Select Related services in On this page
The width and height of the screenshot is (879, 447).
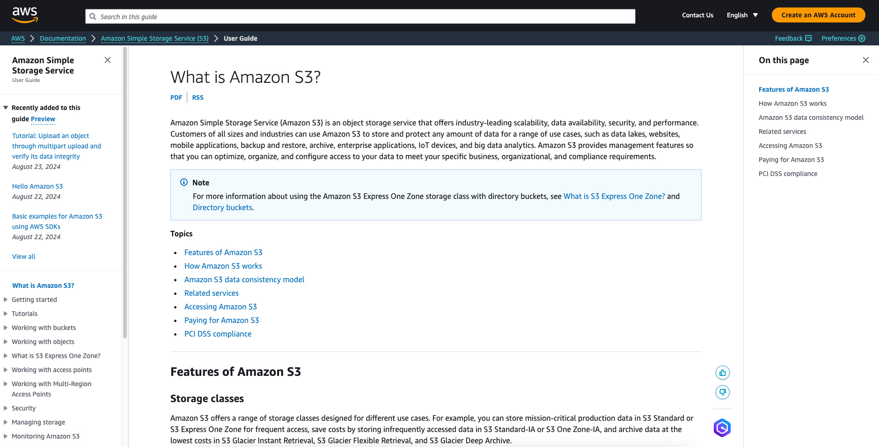pyautogui.click(x=782, y=132)
